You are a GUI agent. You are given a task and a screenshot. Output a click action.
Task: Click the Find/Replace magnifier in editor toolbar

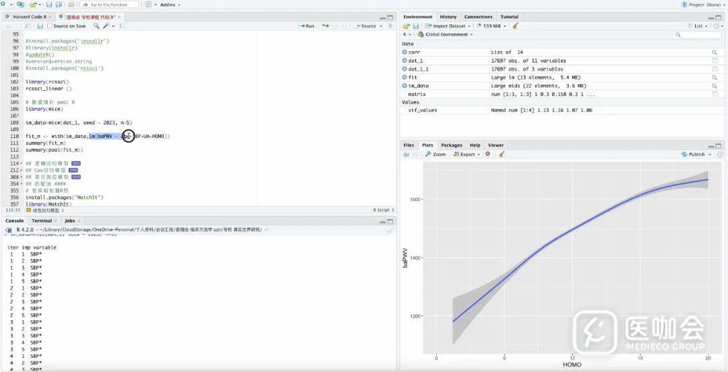coord(96,26)
